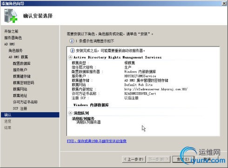Open the 许可方证书名称 step
Image resolution: width=228 pixels, height=168 pixels.
coord(25,102)
